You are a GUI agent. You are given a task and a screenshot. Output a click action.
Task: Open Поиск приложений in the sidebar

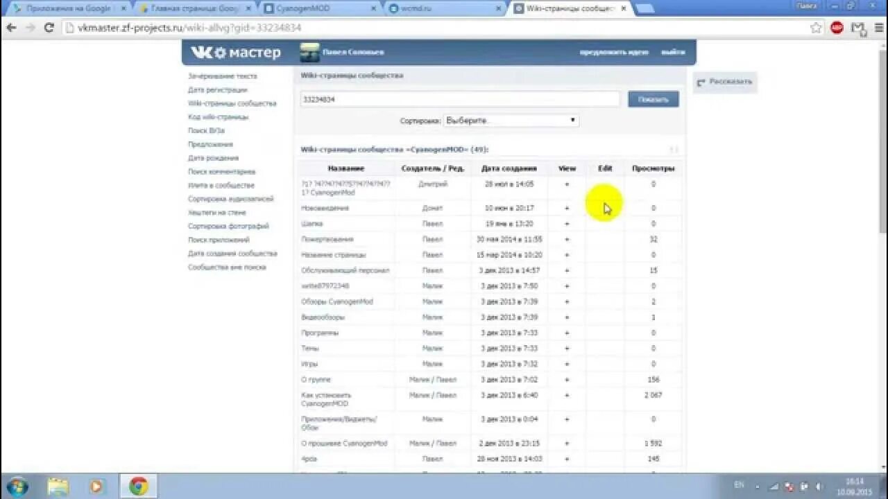(x=219, y=240)
